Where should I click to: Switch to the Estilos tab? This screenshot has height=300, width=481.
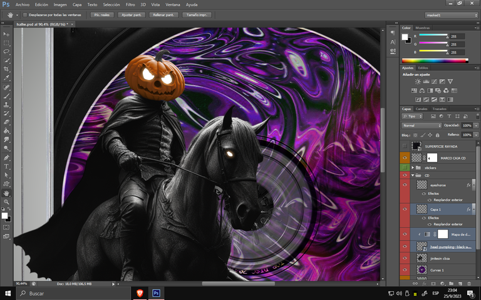(423, 68)
